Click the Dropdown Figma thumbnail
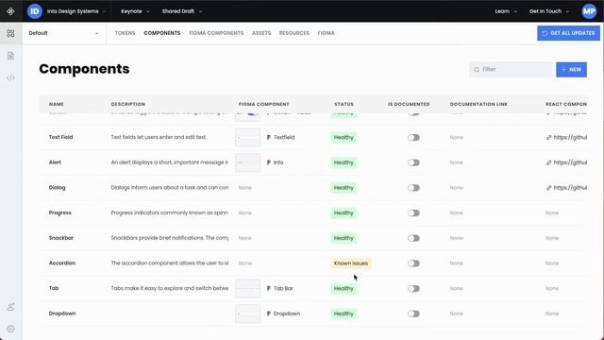This screenshot has width=604, height=340. coord(247,314)
